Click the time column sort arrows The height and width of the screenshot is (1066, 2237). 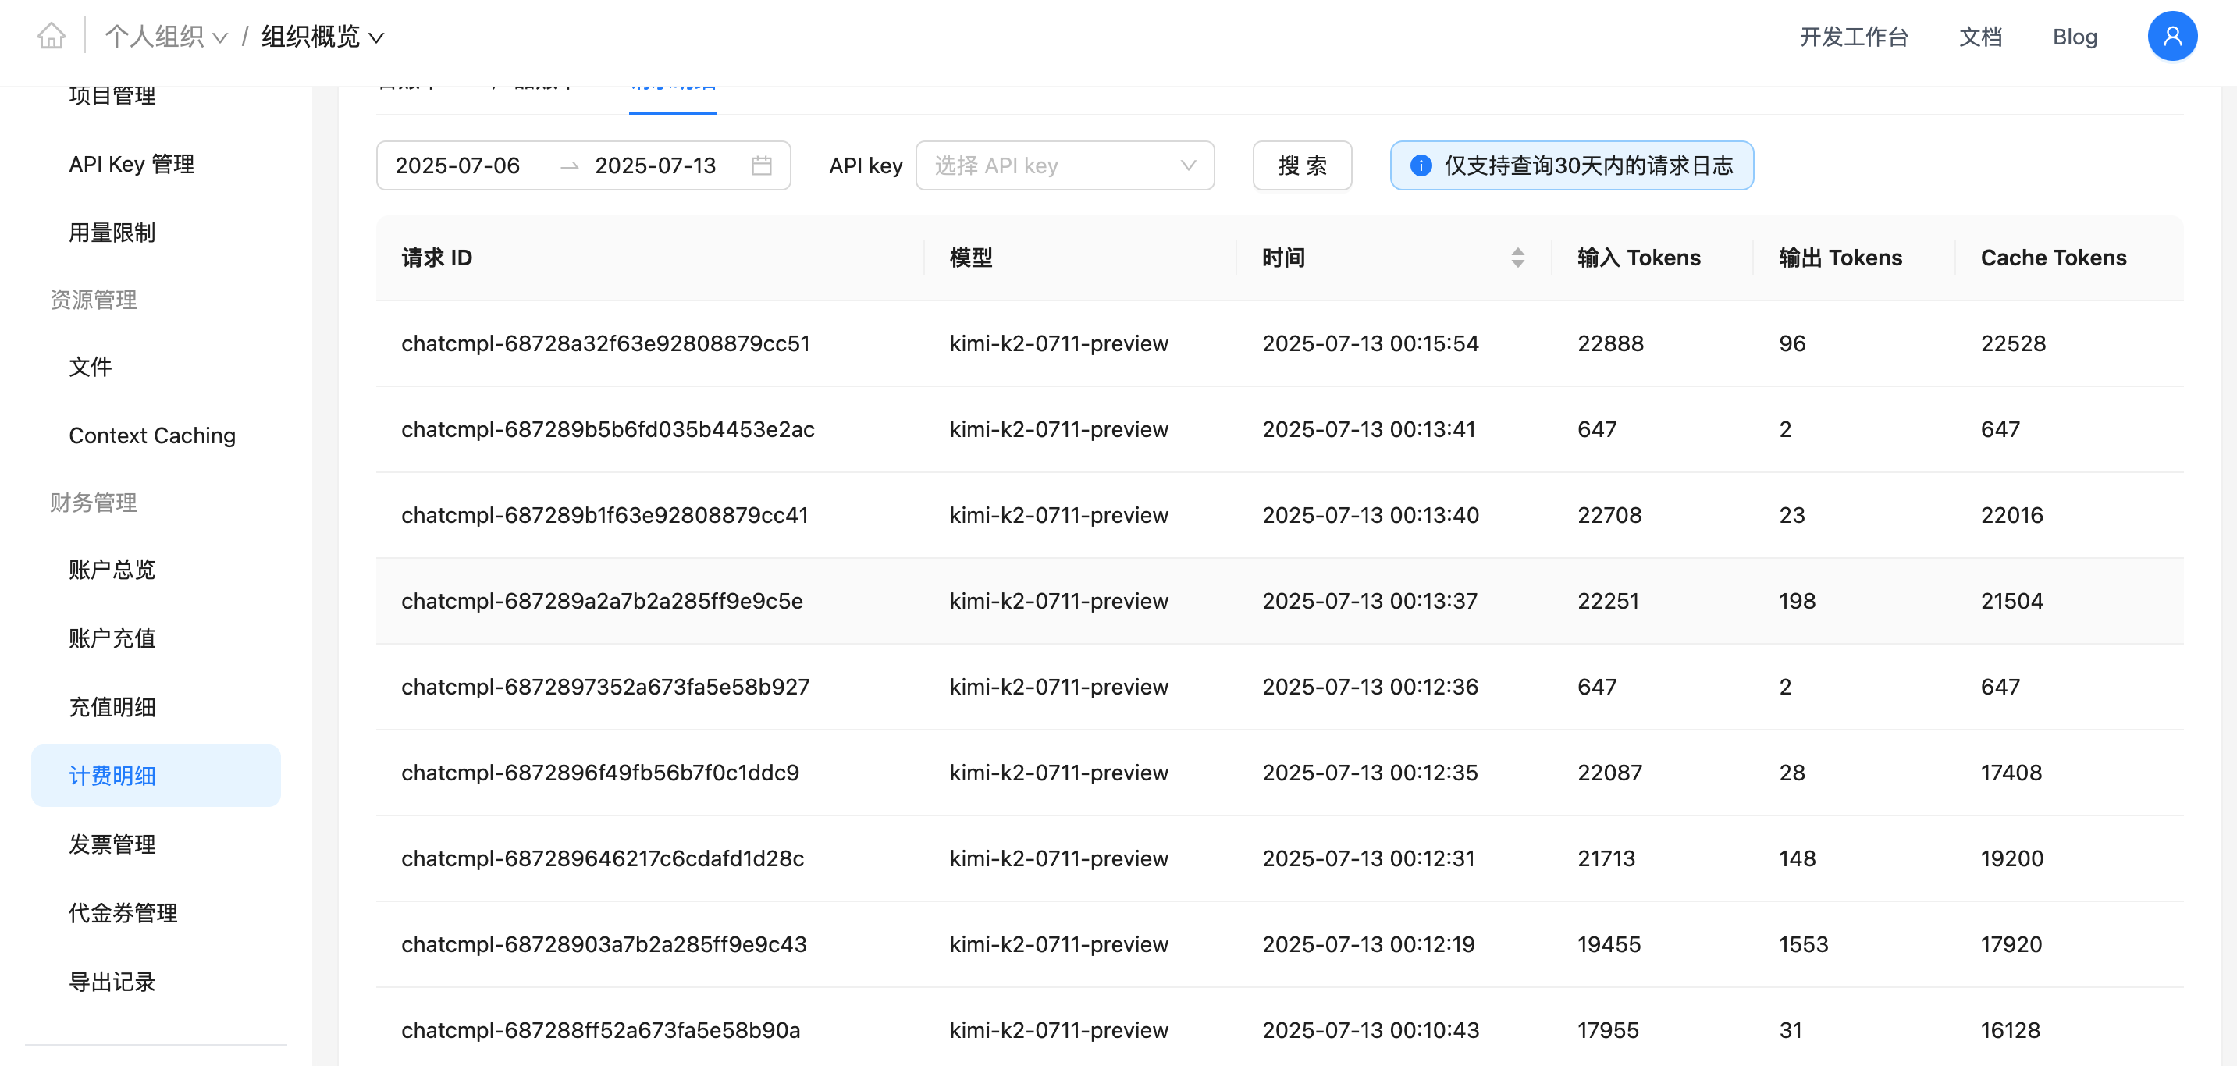[x=1517, y=258]
